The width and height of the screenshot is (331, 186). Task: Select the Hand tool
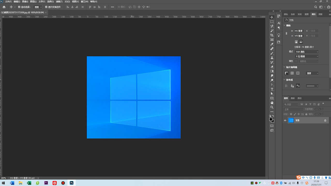point(272,103)
